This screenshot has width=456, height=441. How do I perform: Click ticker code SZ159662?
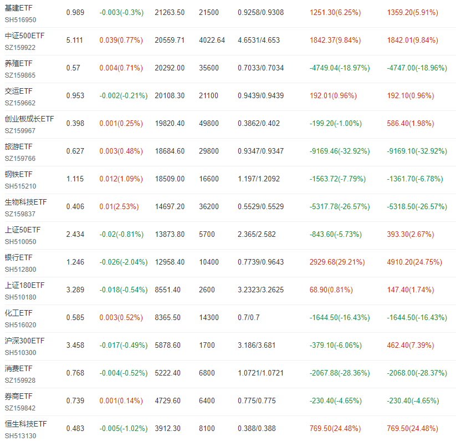(20, 103)
